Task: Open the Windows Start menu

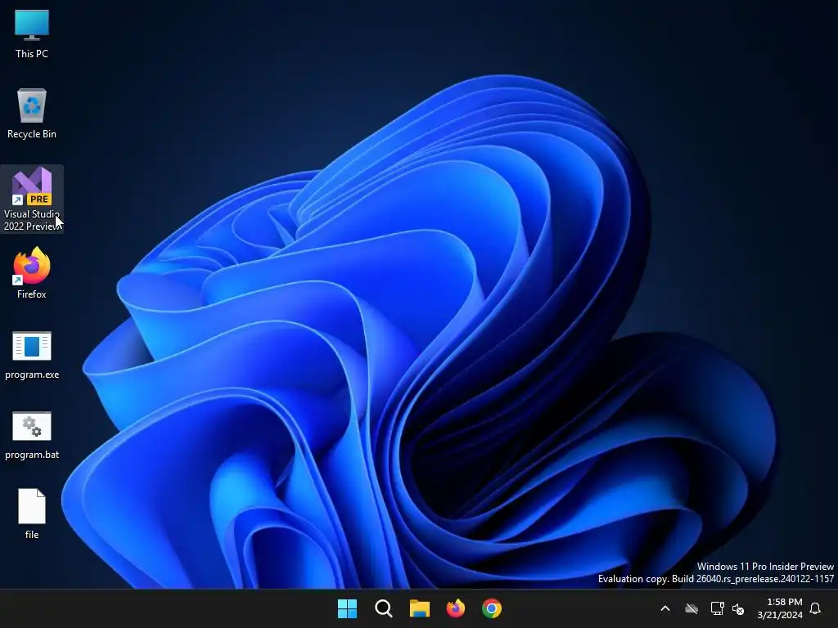Action: (x=347, y=608)
